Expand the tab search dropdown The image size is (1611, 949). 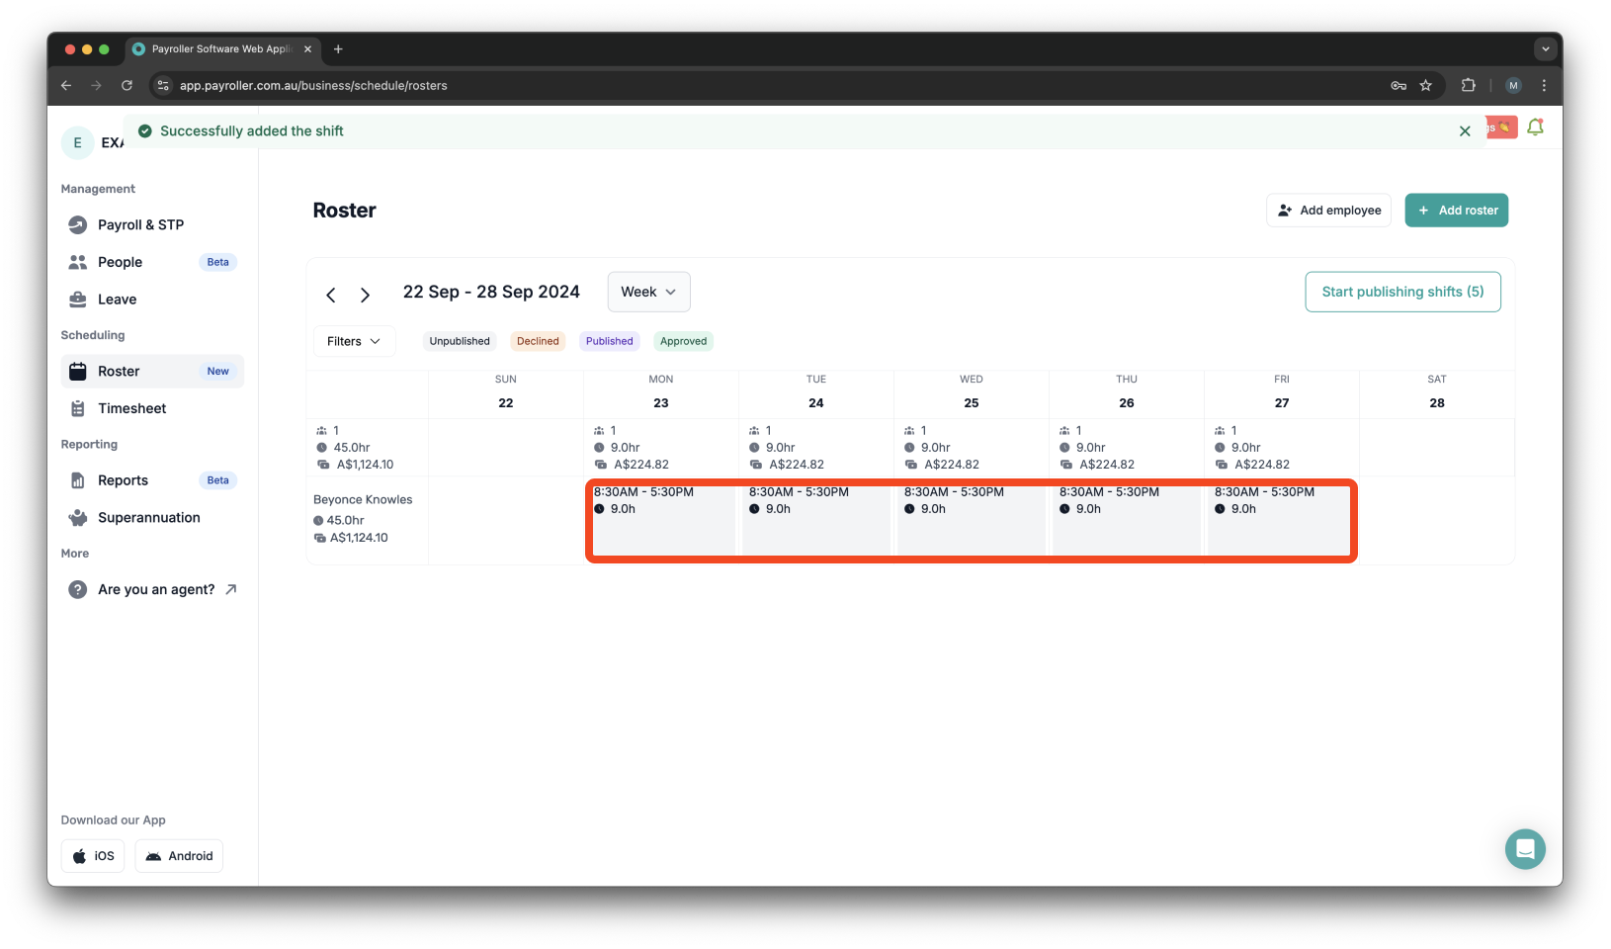pos(1545,49)
